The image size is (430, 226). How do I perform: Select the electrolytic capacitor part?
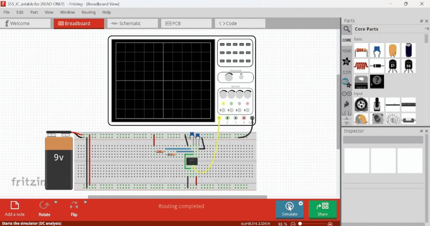coord(408,50)
